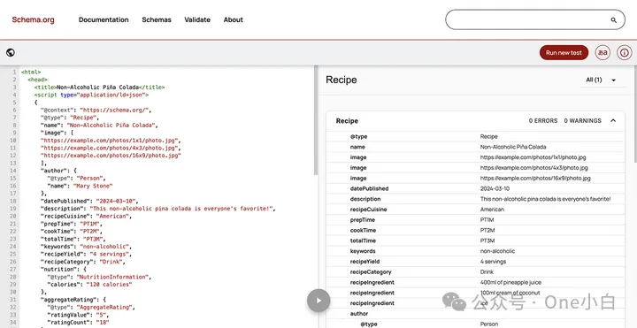
Task: Click the "@context" code line
Action: point(96,110)
